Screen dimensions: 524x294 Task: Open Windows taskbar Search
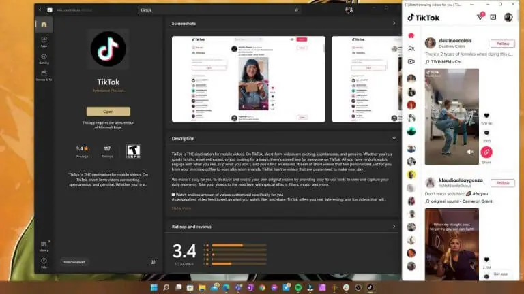[x=166, y=287]
